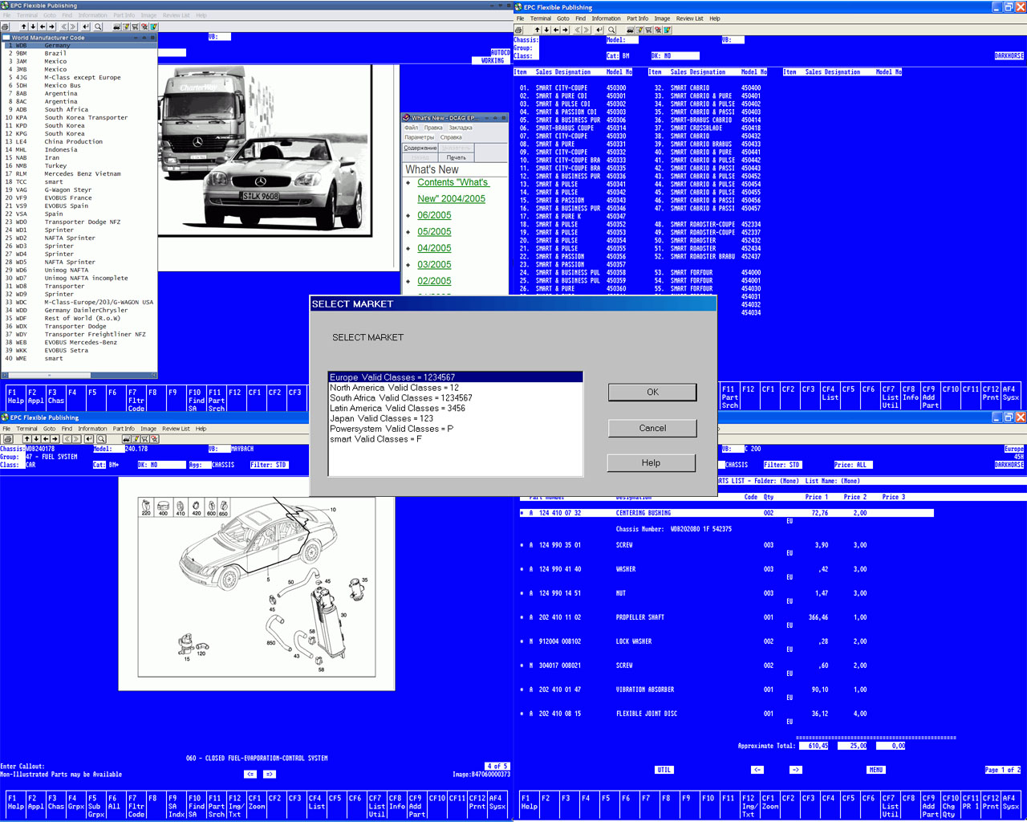Open Review List menu in Maybach window
This screenshot has height=822, width=1027.
(176, 429)
